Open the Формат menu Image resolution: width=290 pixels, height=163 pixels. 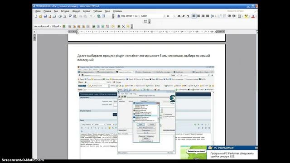[x=76, y=11]
